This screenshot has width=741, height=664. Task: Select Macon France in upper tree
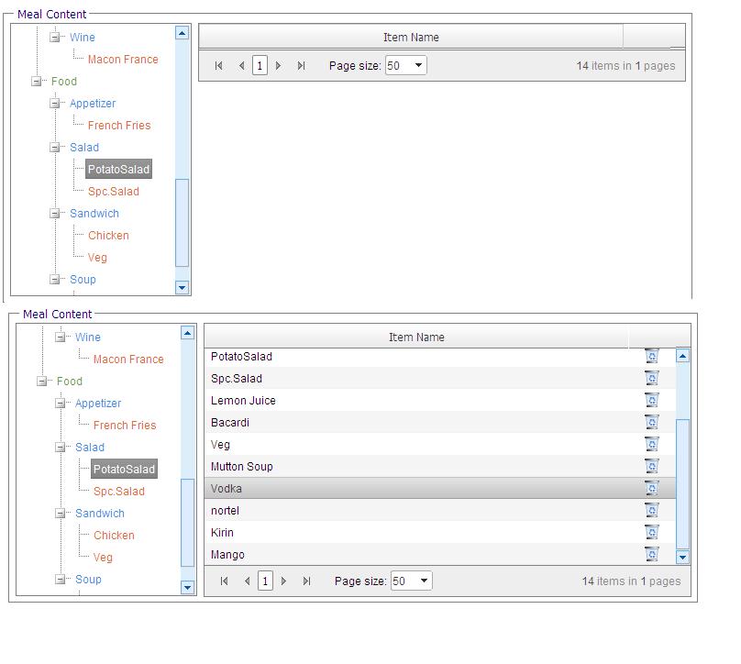pos(123,59)
